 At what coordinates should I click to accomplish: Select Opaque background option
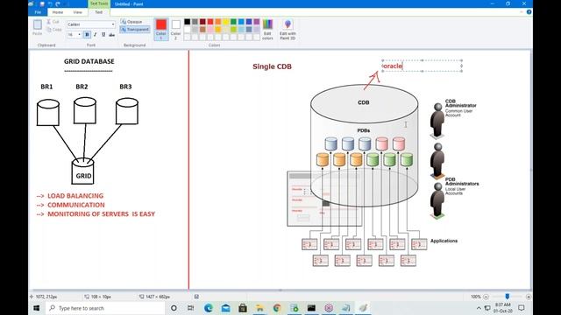pos(132,22)
